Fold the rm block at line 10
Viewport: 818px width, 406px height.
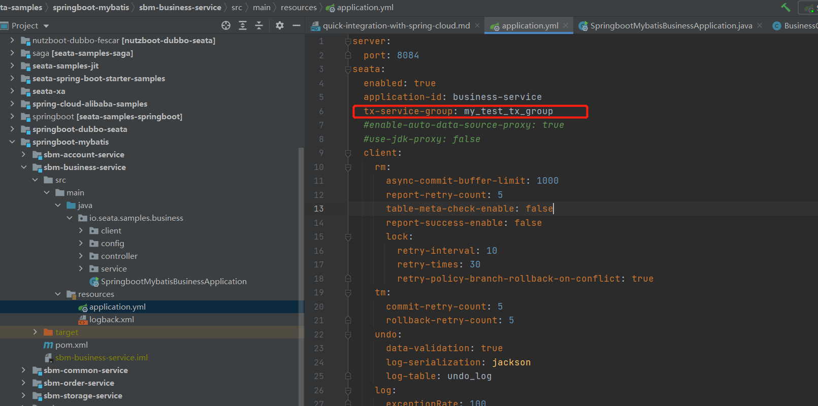(348, 167)
